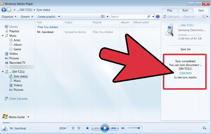Skip to the previous track
Viewport: 211px width, 134px height.
coord(96,128)
